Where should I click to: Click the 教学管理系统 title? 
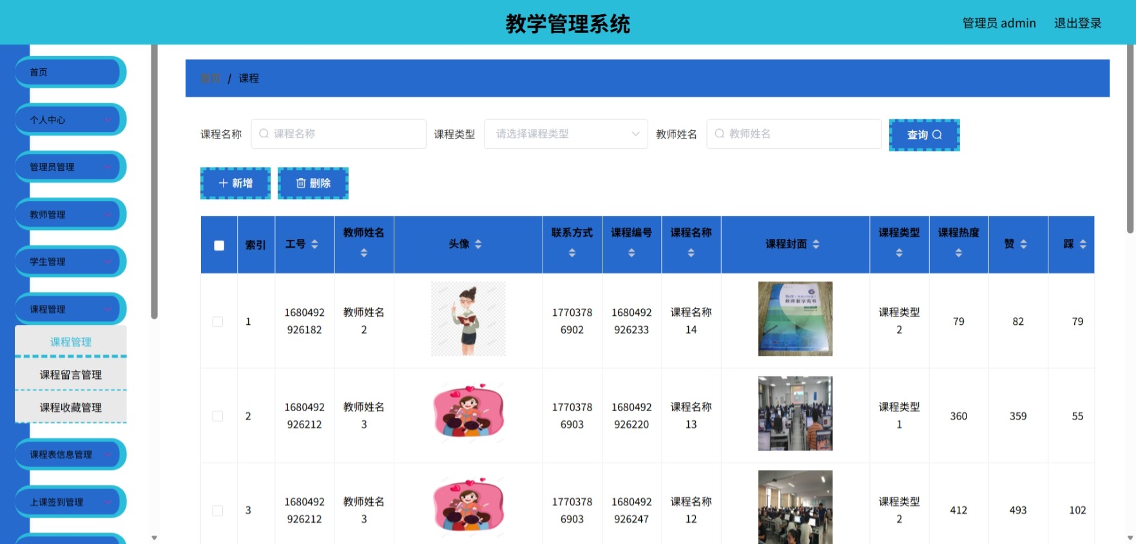568,24
